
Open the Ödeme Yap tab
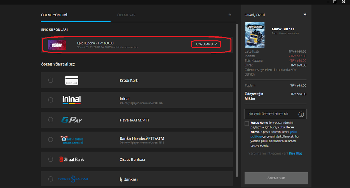tap(126, 15)
